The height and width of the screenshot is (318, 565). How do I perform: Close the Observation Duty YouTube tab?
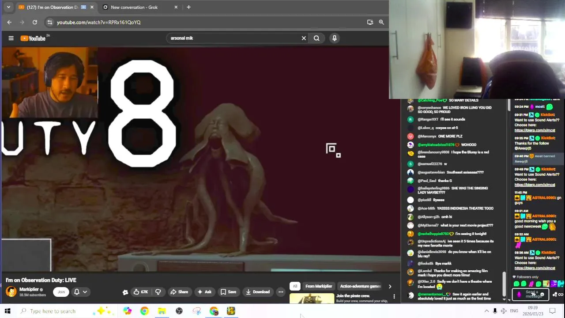(92, 7)
